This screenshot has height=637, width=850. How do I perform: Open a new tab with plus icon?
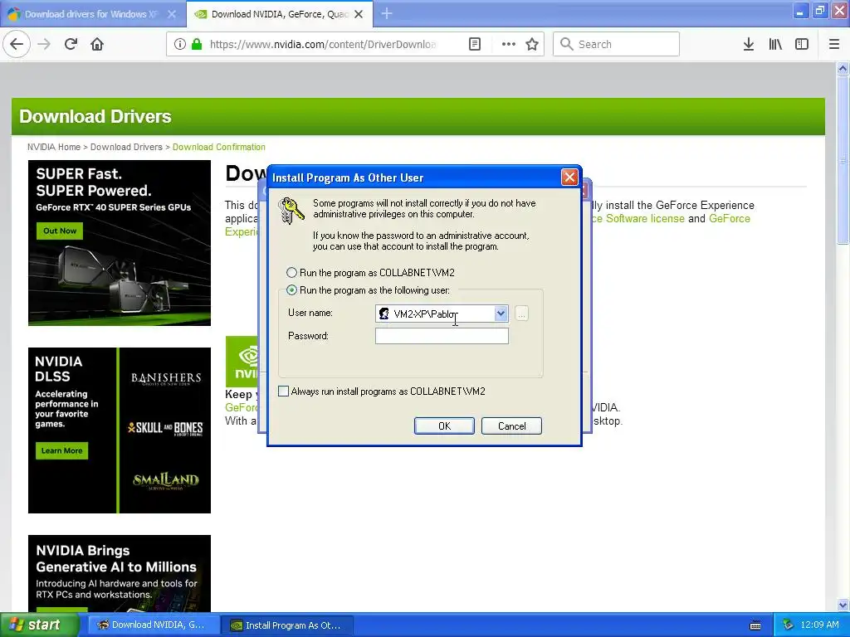387,13
